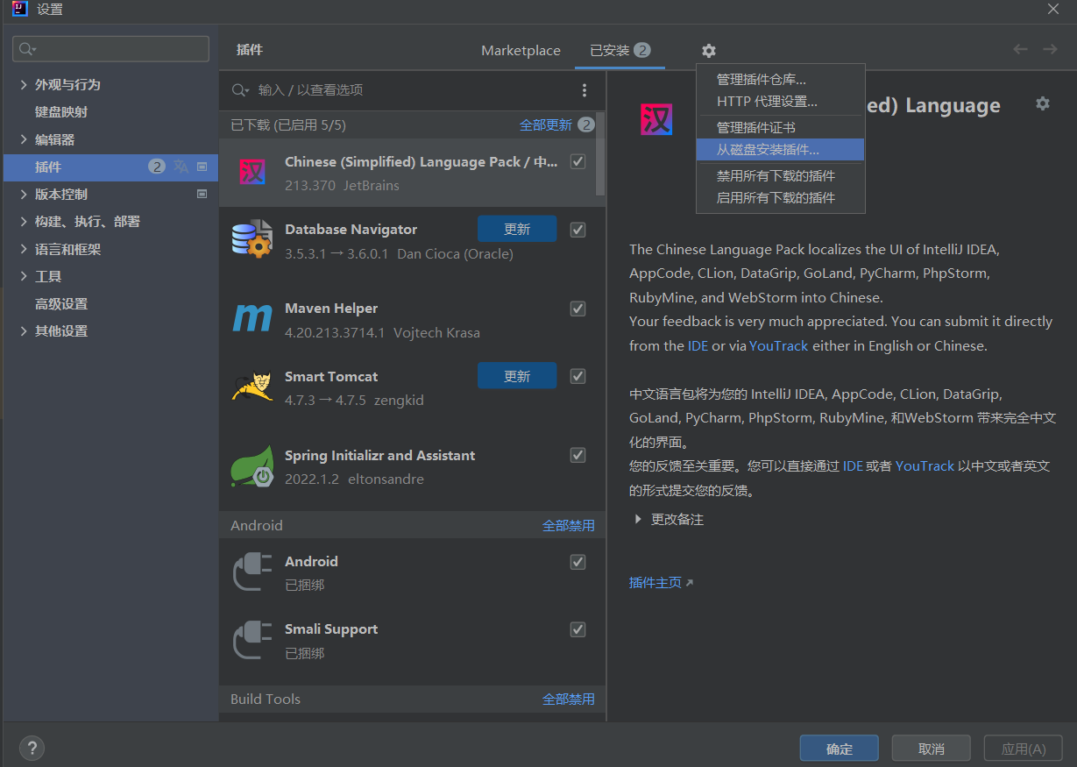Open HTTP 代理设置 menu item

point(781,102)
